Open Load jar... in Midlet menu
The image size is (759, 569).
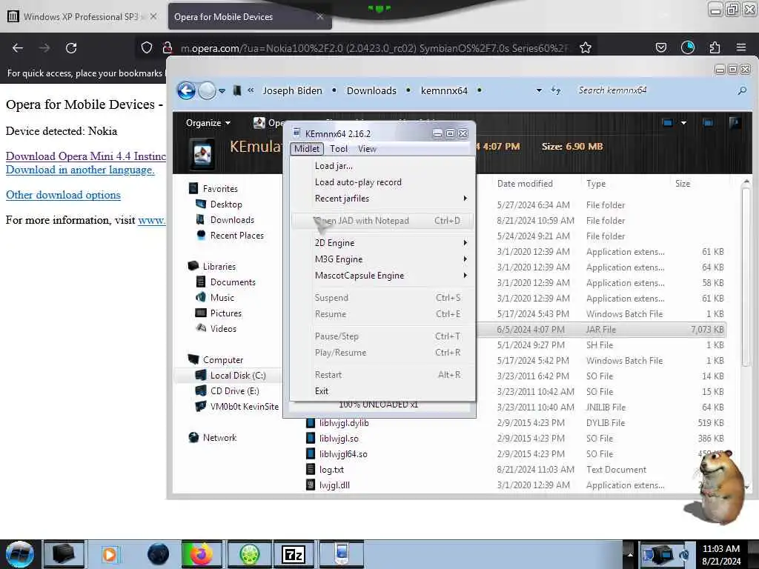pos(334,166)
